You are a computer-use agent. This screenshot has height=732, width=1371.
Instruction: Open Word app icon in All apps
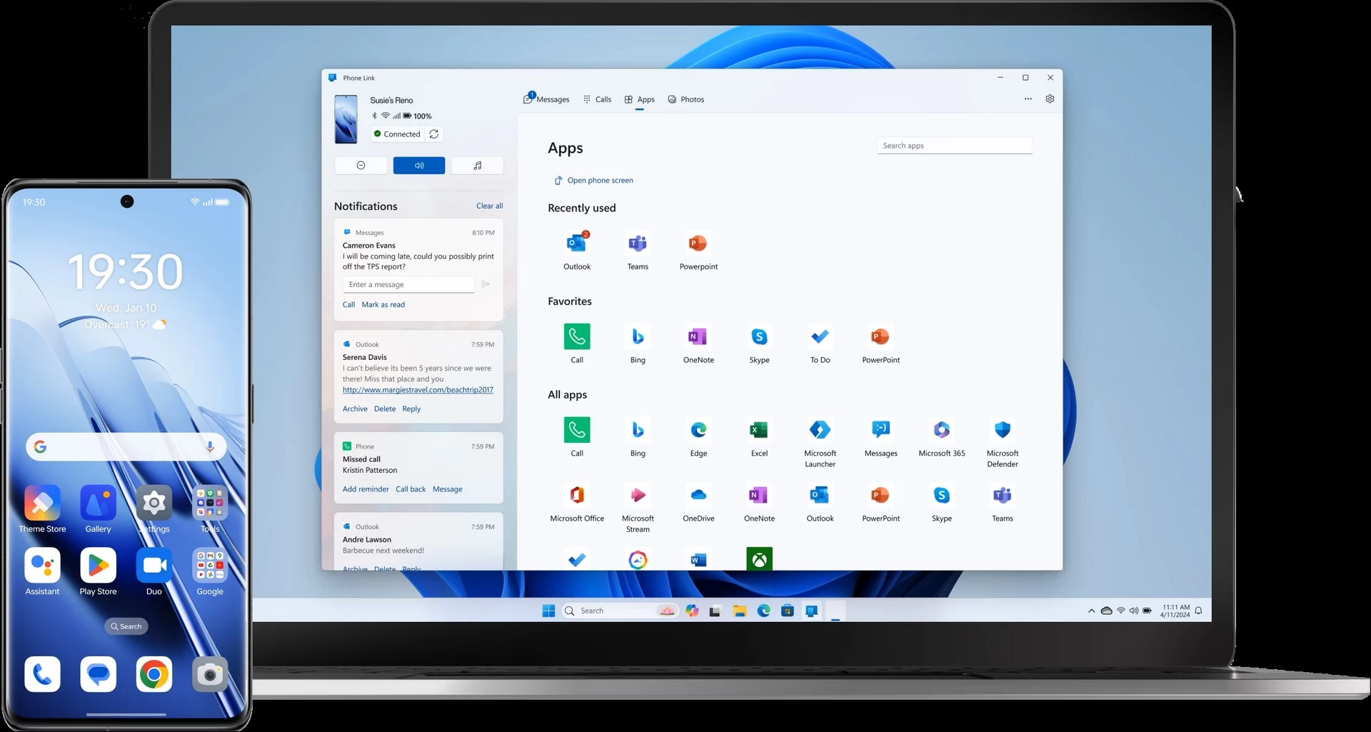click(x=698, y=559)
